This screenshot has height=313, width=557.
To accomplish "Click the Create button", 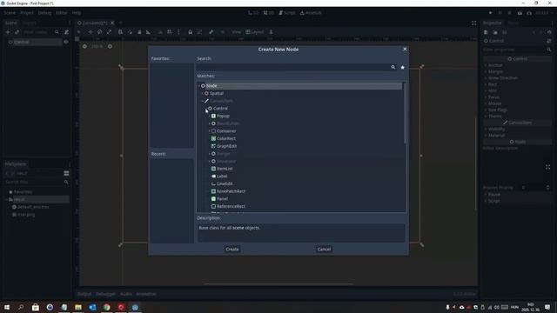I will (232, 250).
